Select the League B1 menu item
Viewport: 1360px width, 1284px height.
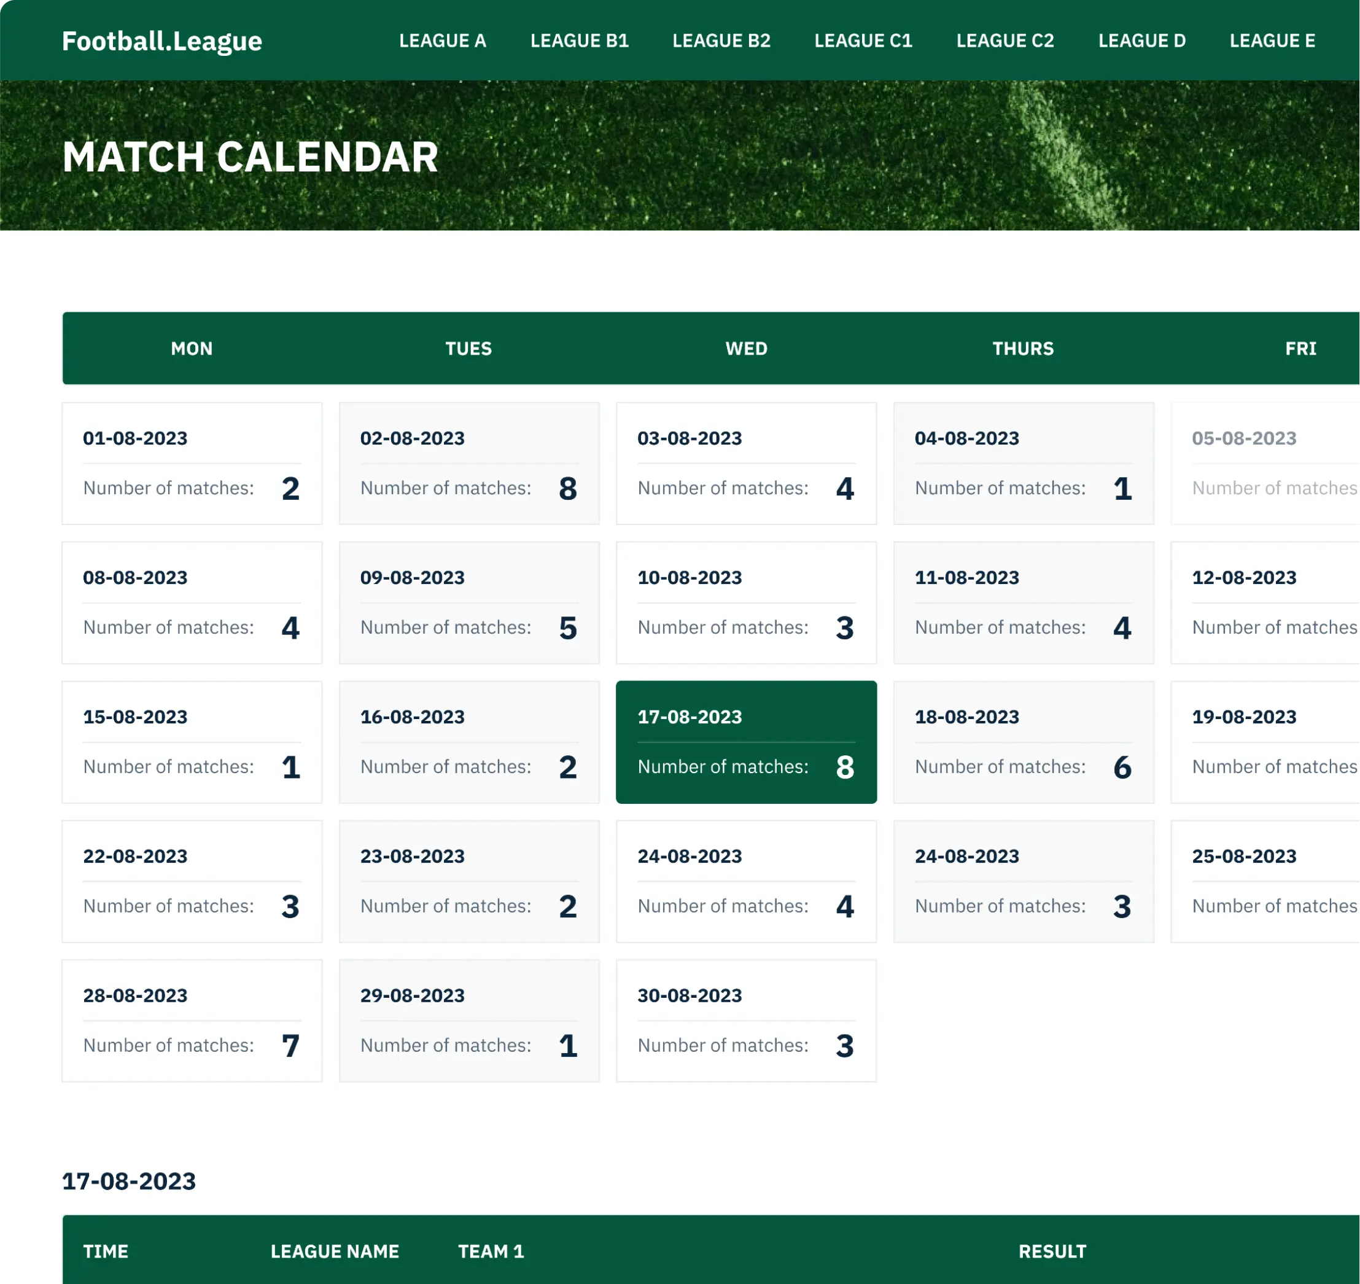click(x=579, y=40)
